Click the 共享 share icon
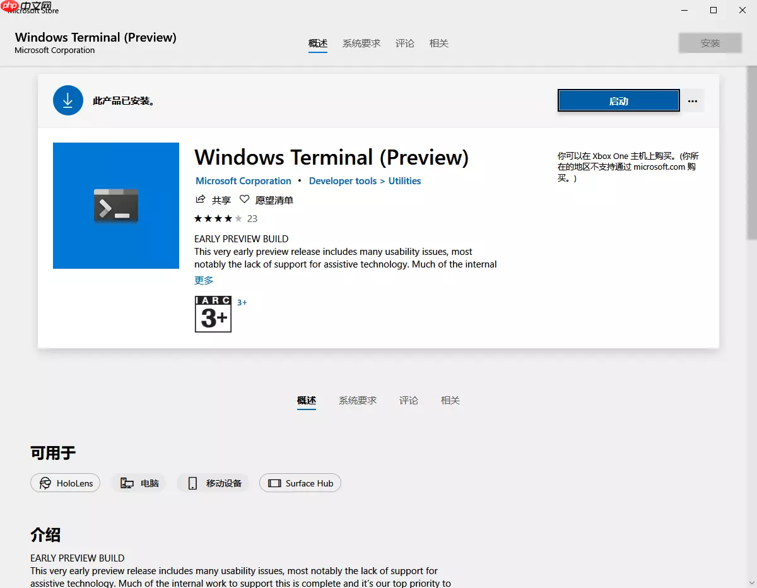 [x=199, y=199]
